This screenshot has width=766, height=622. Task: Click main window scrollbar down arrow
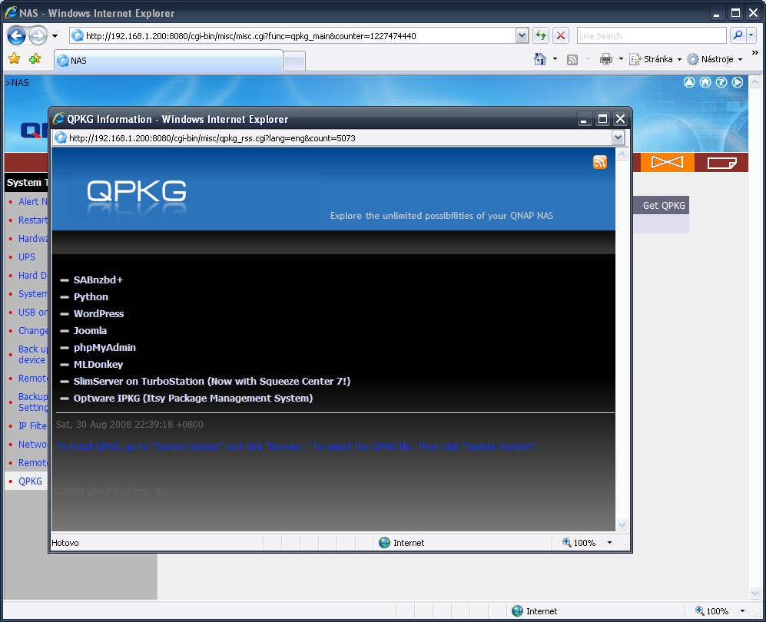[x=754, y=593]
